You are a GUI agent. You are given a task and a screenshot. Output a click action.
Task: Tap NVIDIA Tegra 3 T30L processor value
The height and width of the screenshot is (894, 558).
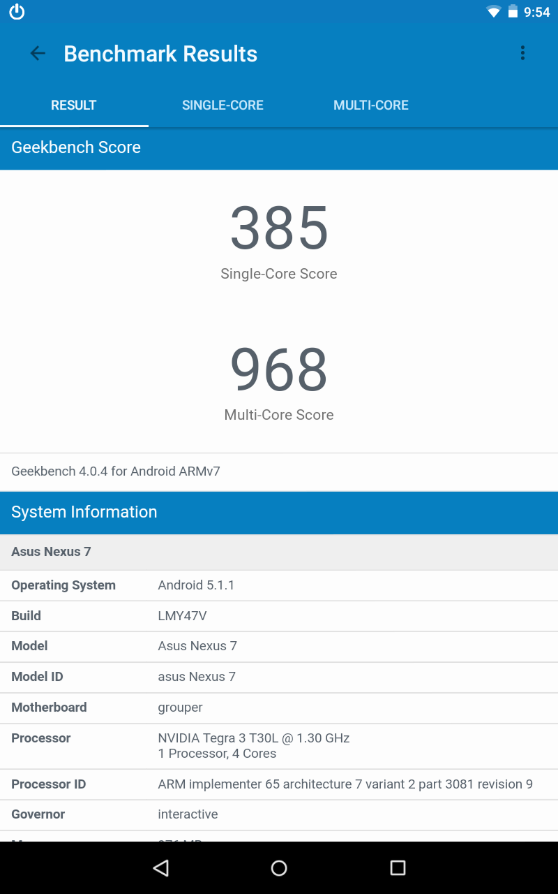pyautogui.click(x=254, y=738)
